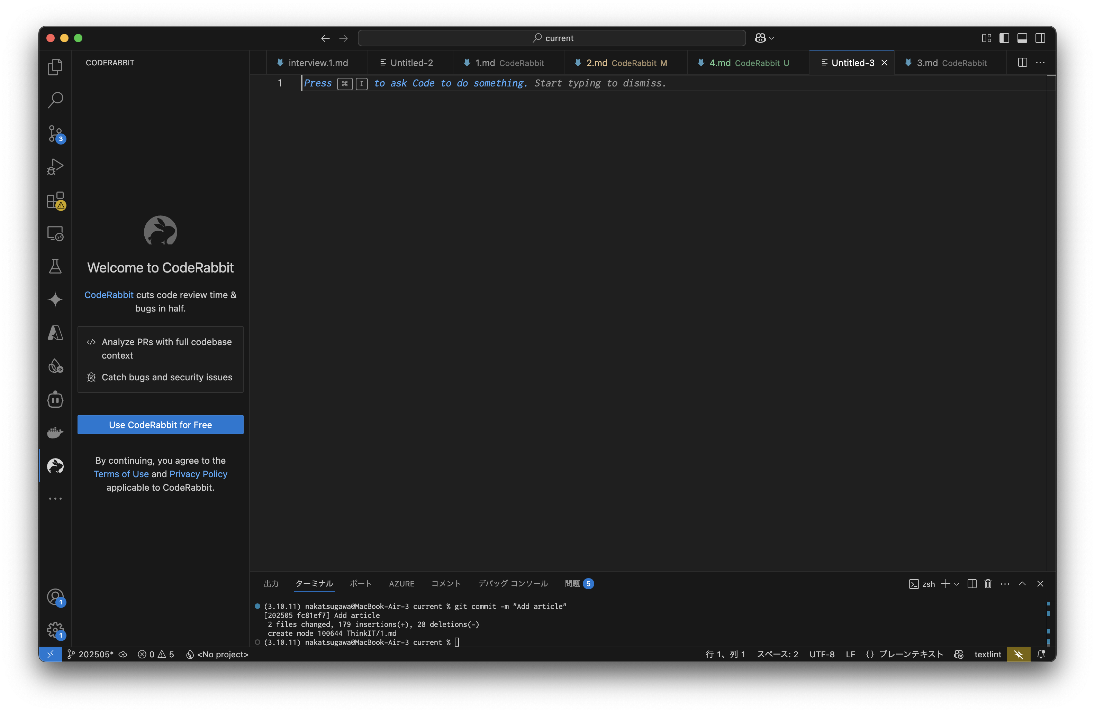
Task: Toggle the bottom panel visibility
Action: click(x=1022, y=38)
